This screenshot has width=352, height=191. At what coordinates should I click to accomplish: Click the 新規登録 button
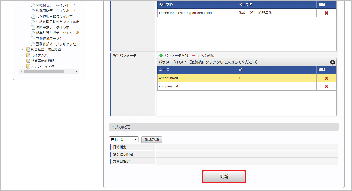[152, 140]
